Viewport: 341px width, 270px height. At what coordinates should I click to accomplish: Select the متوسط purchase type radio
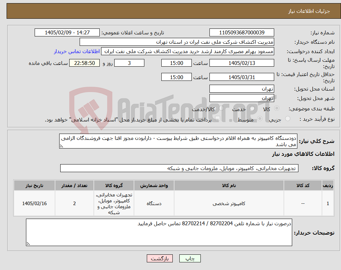click(260, 119)
